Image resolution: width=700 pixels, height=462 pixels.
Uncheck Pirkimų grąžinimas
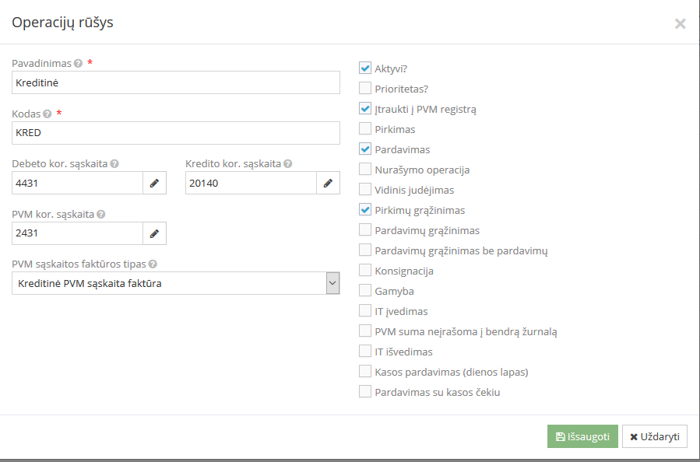[364, 209]
